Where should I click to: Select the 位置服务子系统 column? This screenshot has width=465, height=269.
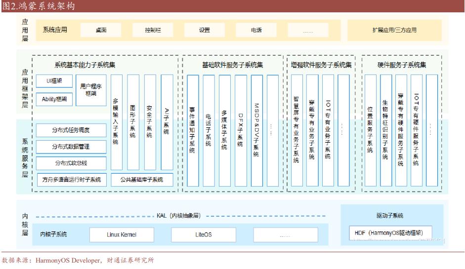371,130
